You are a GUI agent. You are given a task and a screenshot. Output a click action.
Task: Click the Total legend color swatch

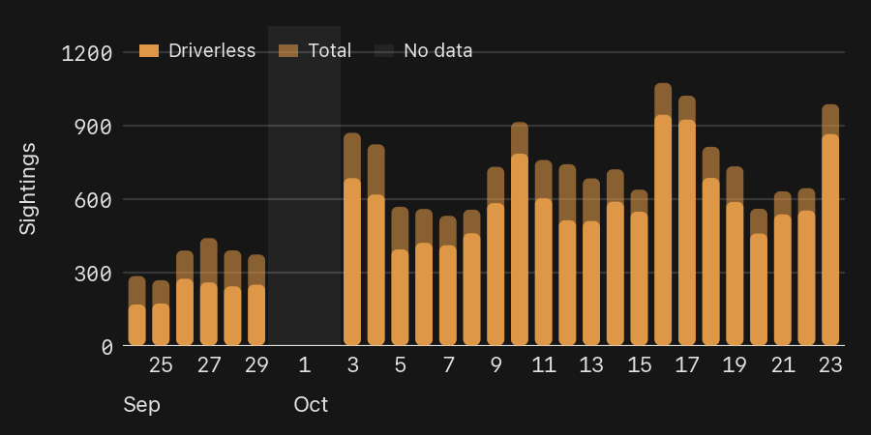click(x=288, y=51)
